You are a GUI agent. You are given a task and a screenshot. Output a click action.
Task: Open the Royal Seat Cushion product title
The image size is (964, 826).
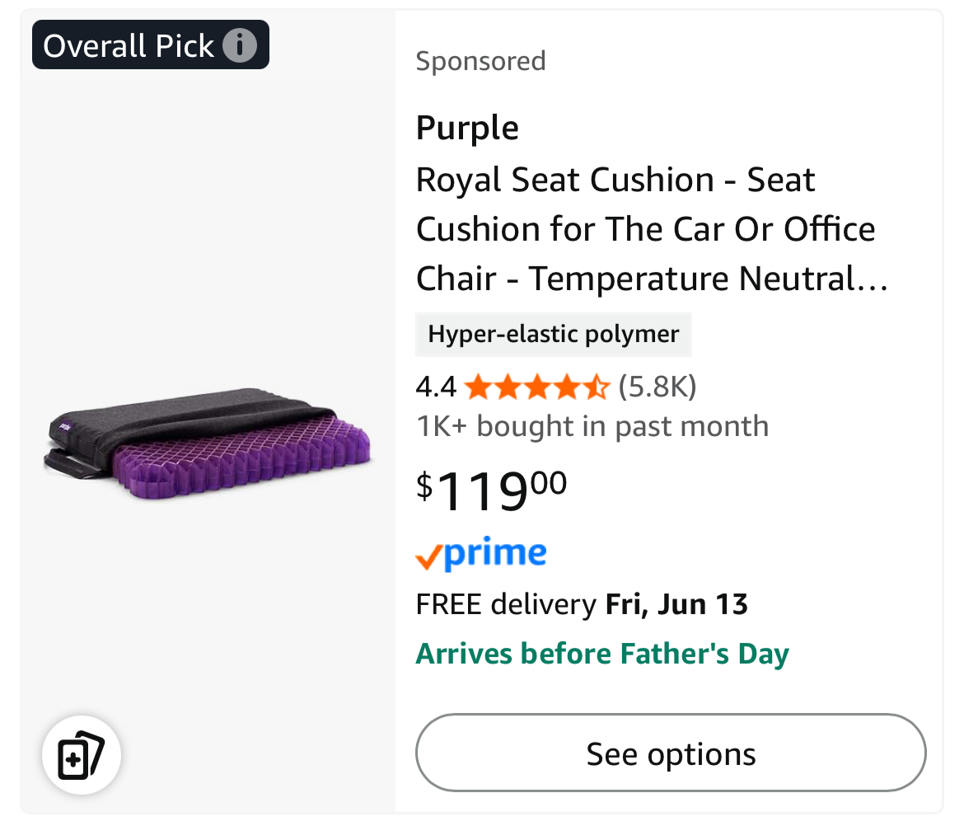coord(653,229)
